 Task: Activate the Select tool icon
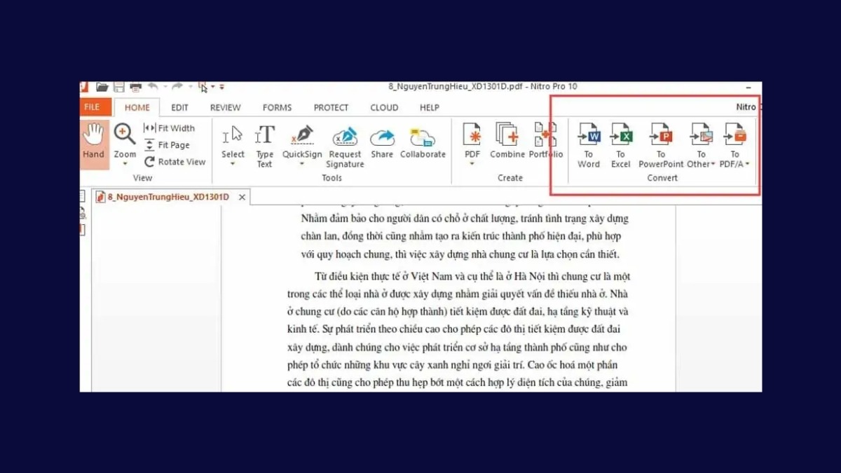click(x=233, y=135)
